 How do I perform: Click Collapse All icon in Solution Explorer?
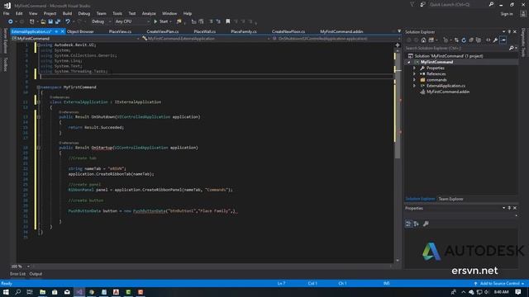pyautogui.click(x=471, y=40)
